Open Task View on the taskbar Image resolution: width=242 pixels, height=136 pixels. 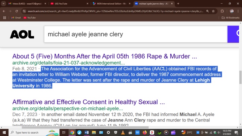click(x=64, y=132)
